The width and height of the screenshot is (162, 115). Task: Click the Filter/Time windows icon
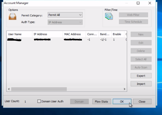[109, 16]
